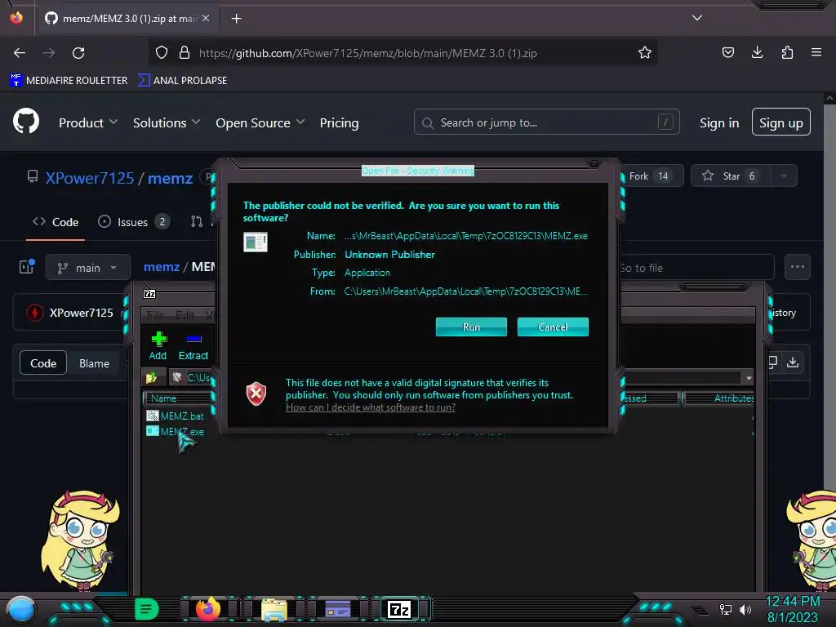This screenshot has width=836, height=627.
Task: Open Firefox downloads panel
Action: 757,53
